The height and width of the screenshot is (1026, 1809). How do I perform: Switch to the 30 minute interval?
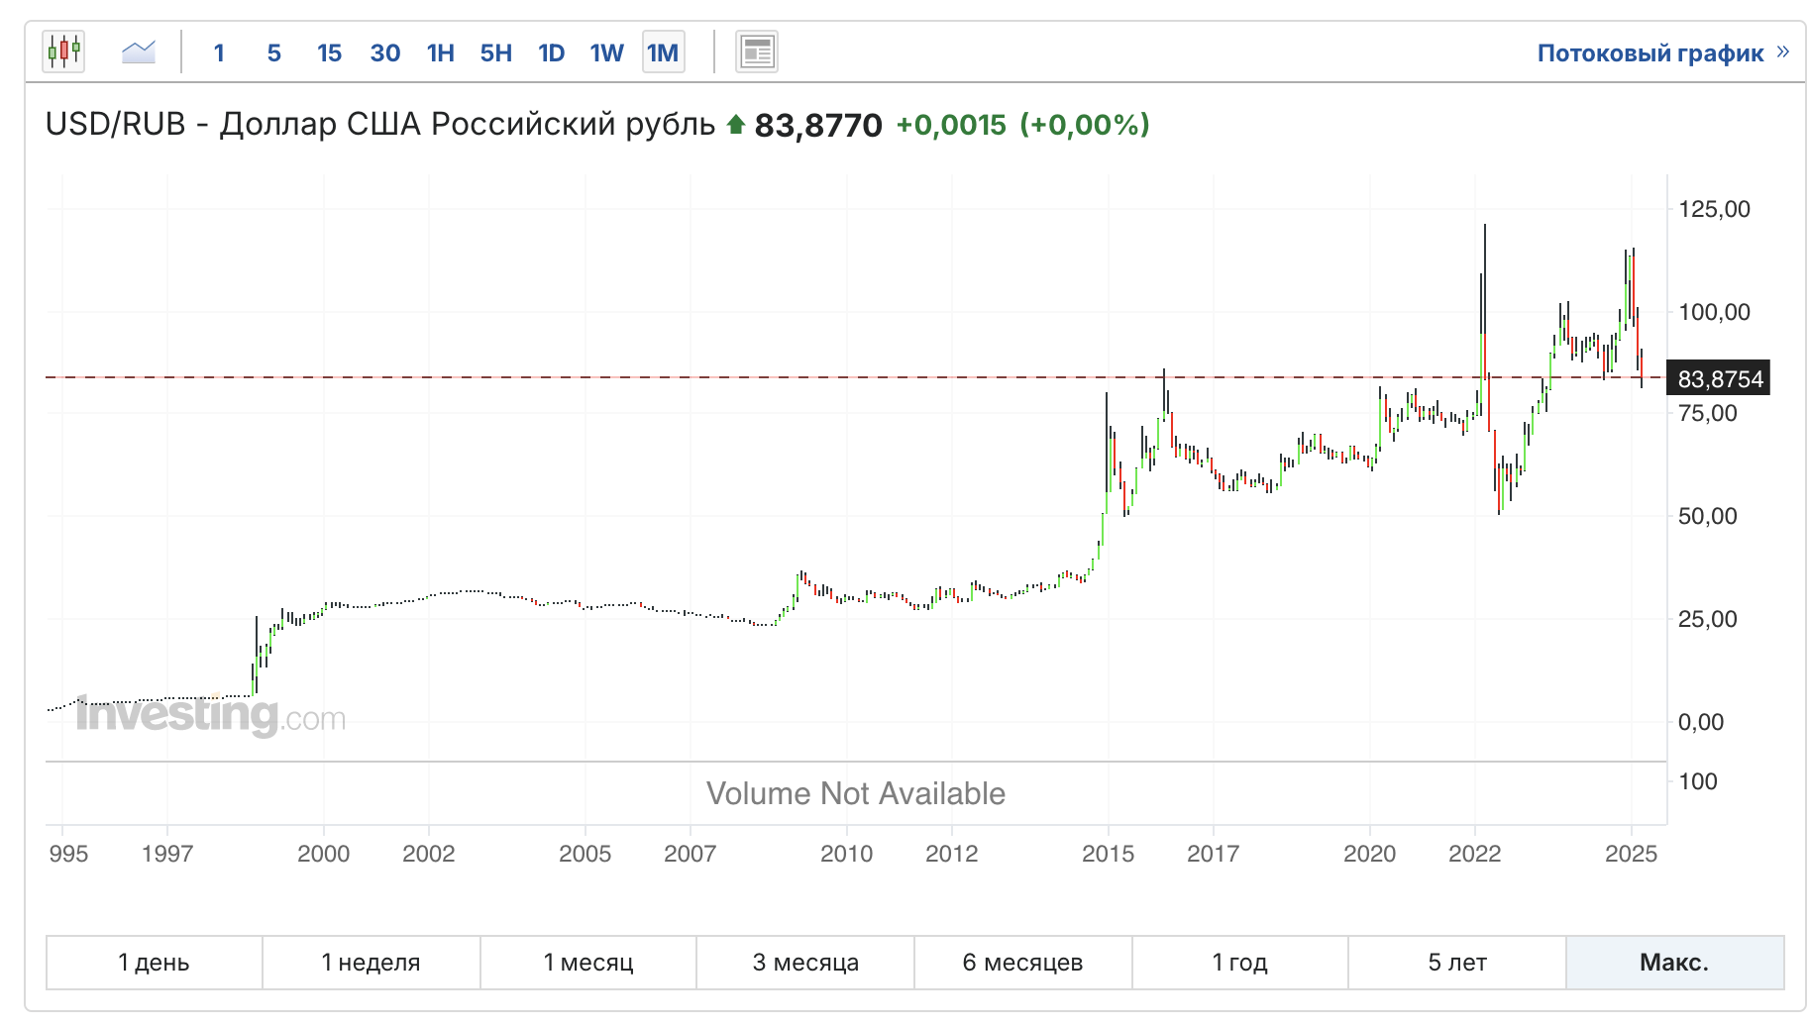[384, 52]
